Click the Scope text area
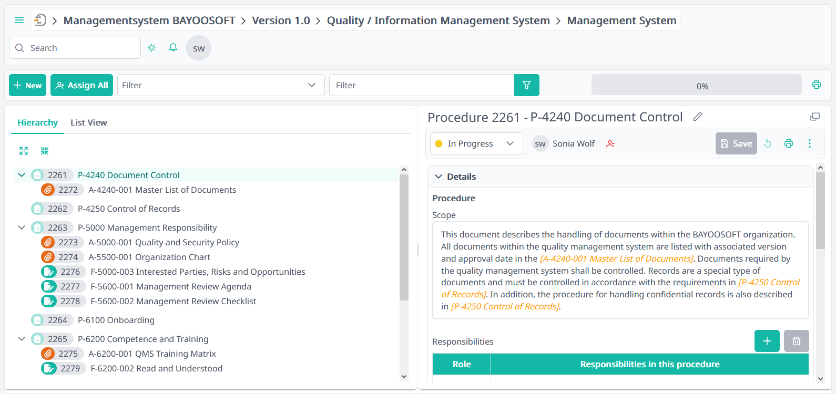This screenshot has width=836, height=394. [x=620, y=270]
